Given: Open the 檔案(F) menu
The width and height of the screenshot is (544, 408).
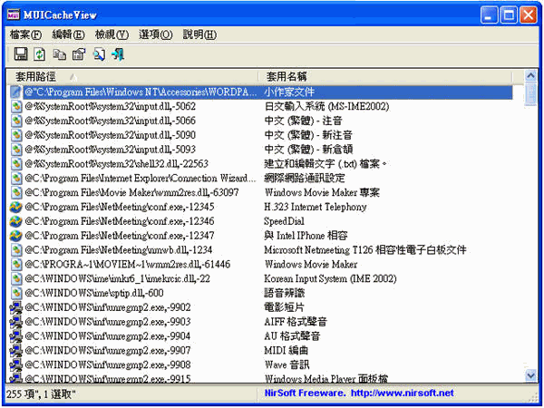Looking at the screenshot, I should point(25,34).
